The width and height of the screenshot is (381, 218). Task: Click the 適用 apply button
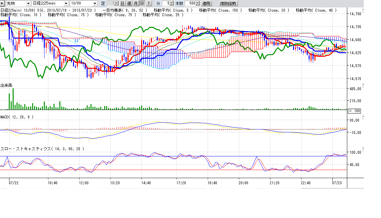pos(206,4)
